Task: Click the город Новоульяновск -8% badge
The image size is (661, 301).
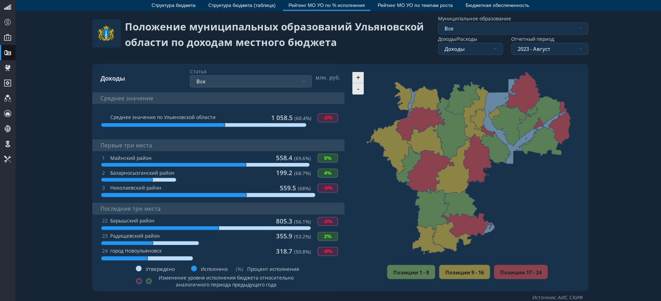Action: pos(328,252)
